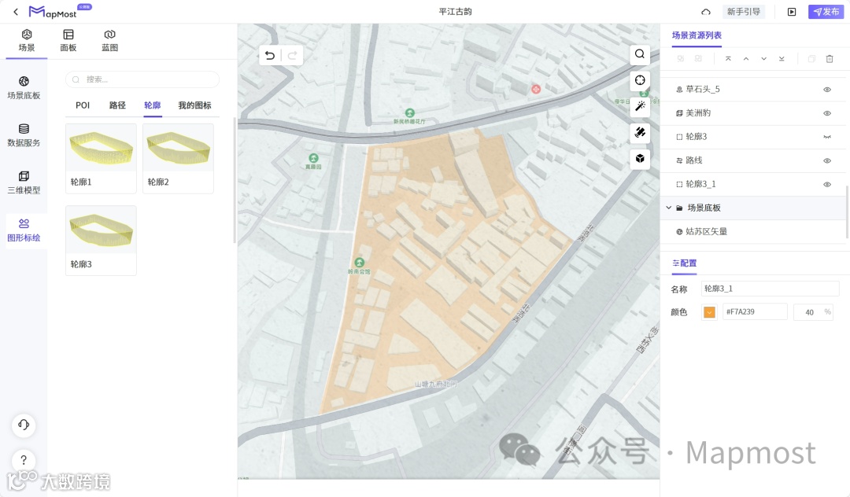Click the trash delete icon in resource list
Screen dimensions: 850x497
coord(830,59)
